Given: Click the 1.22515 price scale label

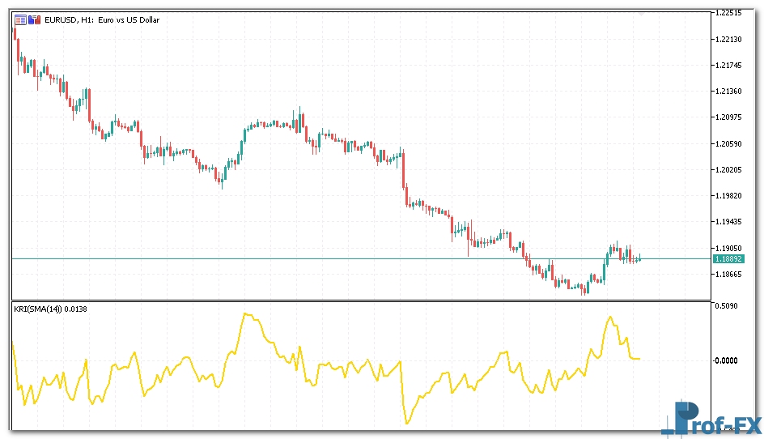Looking at the screenshot, I should click(728, 13).
